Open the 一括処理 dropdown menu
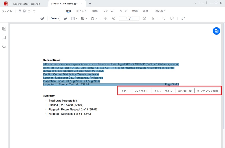 coord(159,11)
